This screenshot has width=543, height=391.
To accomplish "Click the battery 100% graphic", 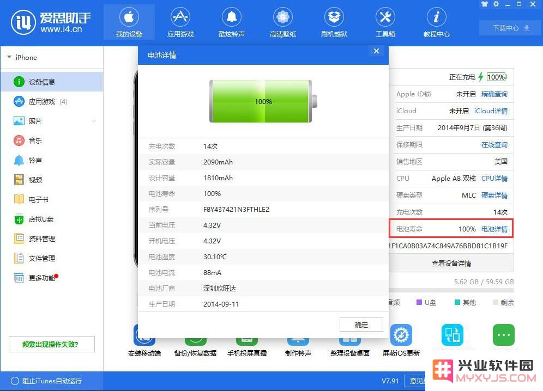I will [263, 101].
